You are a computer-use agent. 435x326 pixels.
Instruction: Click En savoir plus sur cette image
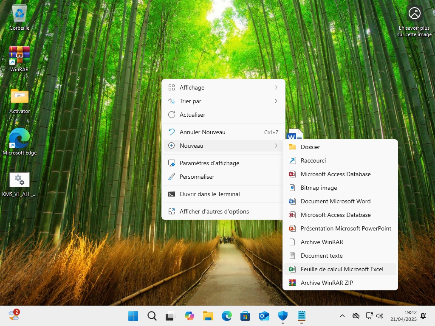pos(414,21)
